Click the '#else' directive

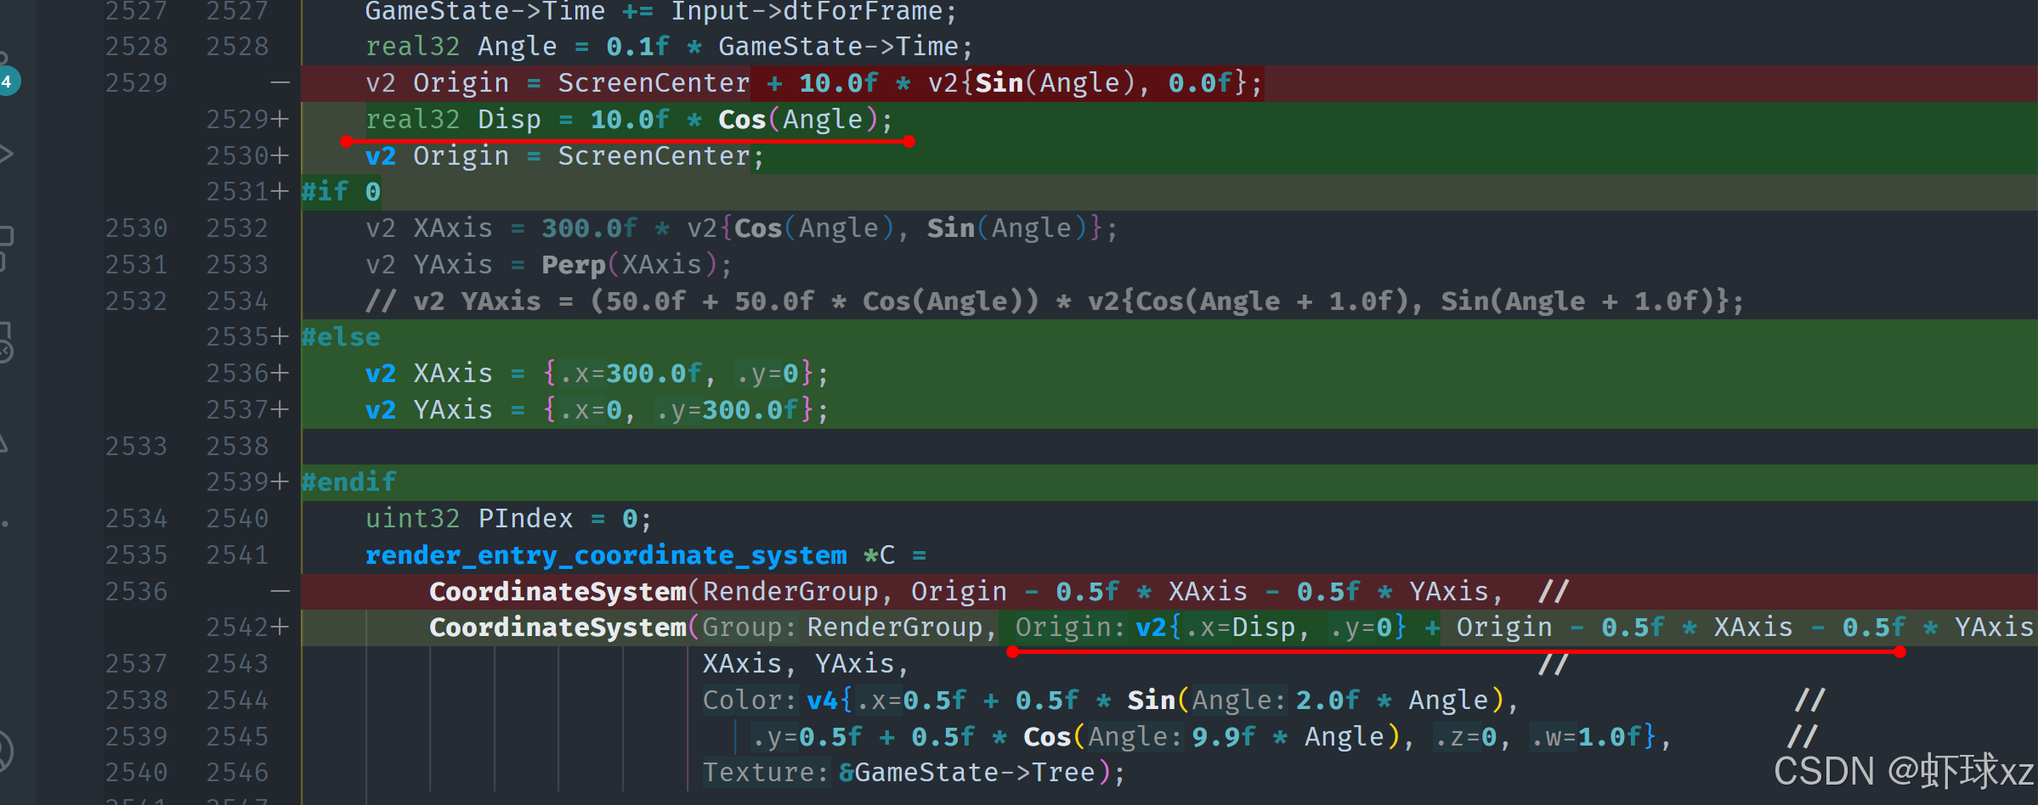click(341, 337)
